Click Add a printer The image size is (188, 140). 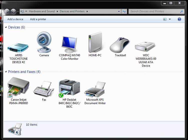coord(38,19)
